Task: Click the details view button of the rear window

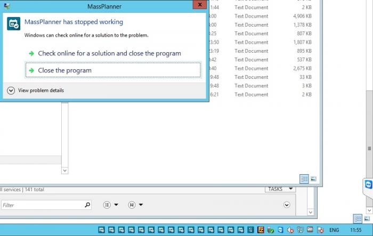Action: 358,219
